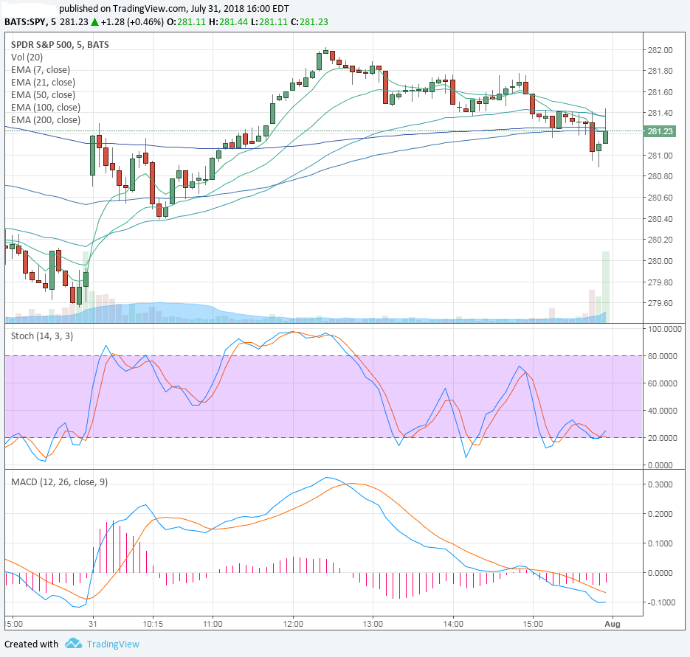Screen dimensions: 690x657
Task: Click the 10:15 time axis label
Action: click(x=153, y=624)
